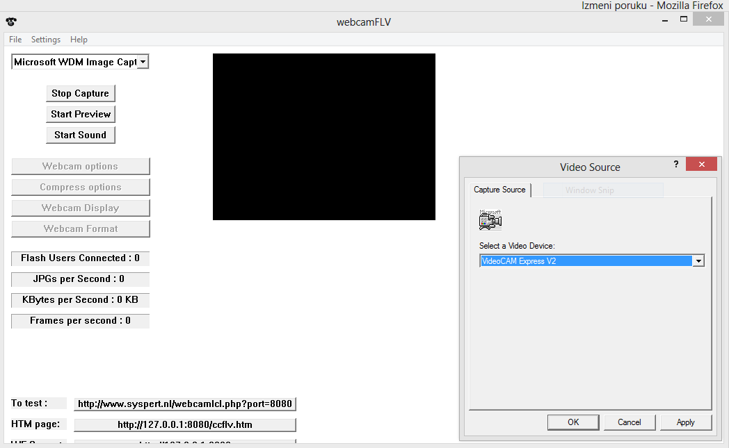The image size is (729, 448).
Task: Click the Start Sound button
Action: [81, 135]
